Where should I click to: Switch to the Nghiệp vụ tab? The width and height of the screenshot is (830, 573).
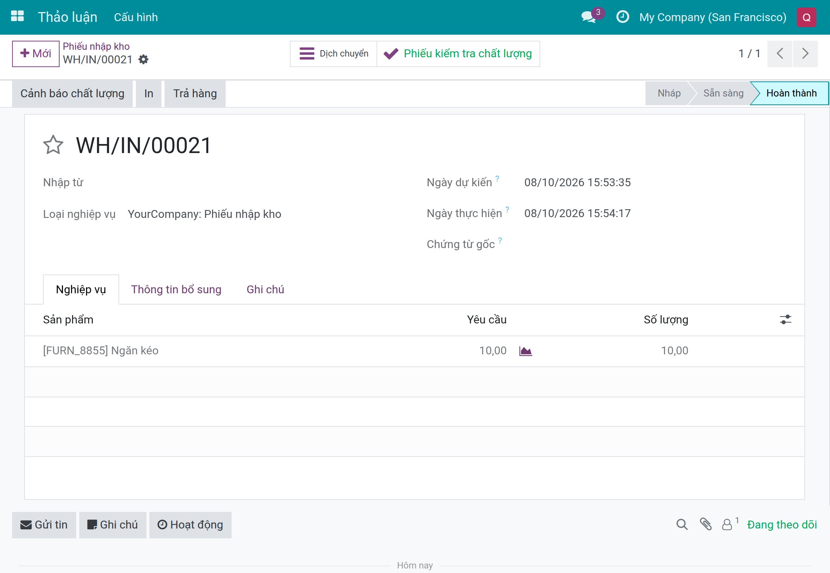click(x=81, y=290)
